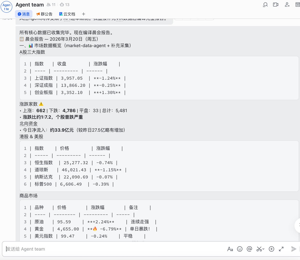This screenshot has width=300, height=260.
Task: Select the 恒生指数 price 25,277.32
Action: click(x=76, y=163)
